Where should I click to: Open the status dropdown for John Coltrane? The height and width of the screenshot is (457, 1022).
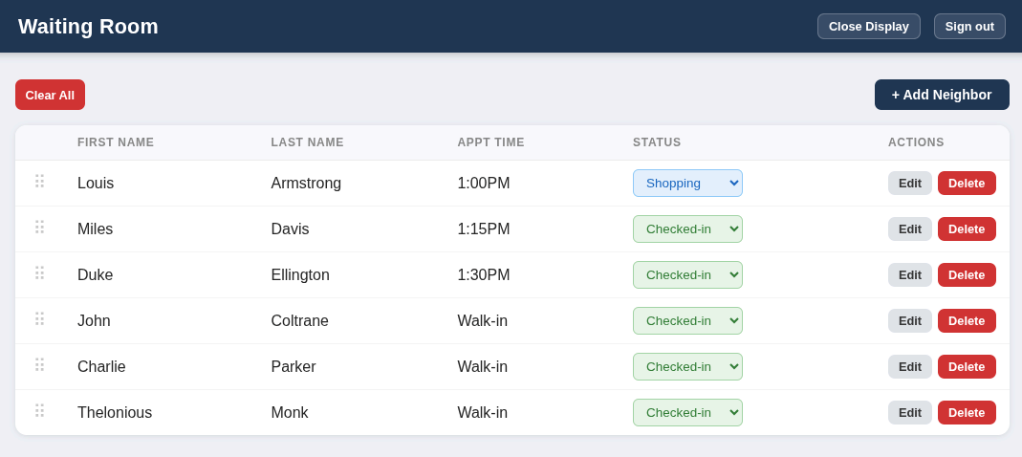(x=687, y=320)
